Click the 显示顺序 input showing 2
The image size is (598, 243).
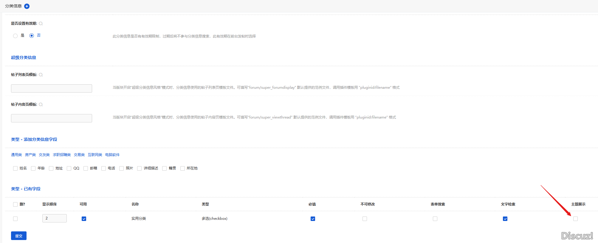55,218
